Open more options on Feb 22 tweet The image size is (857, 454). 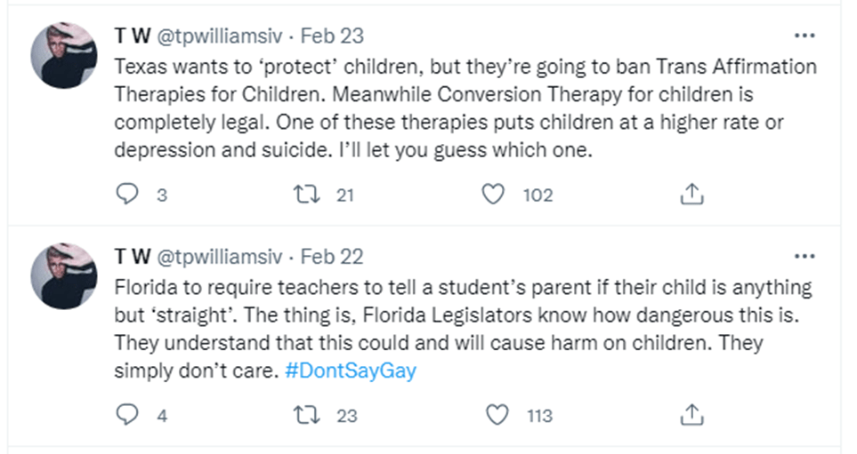point(804,257)
